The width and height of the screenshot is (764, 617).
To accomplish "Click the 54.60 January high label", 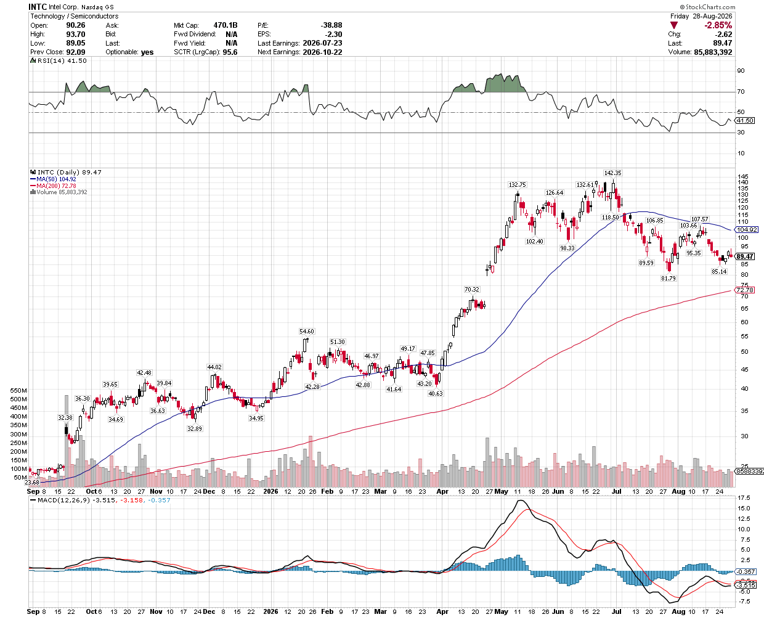I will (x=306, y=332).
